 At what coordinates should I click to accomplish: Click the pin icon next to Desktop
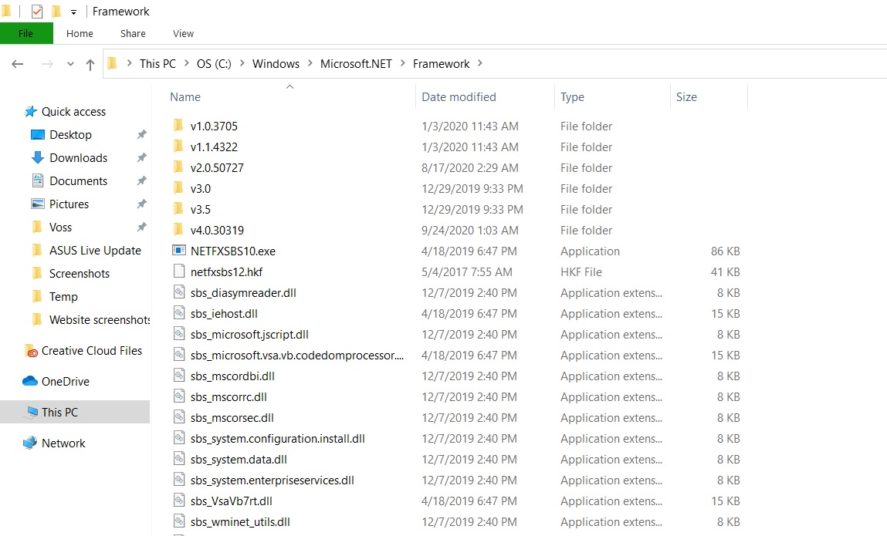[x=141, y=134]
